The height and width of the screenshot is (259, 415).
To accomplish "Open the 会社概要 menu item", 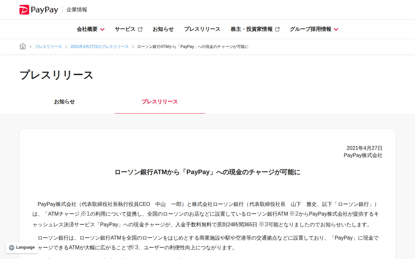I will [x=87, y=29].
